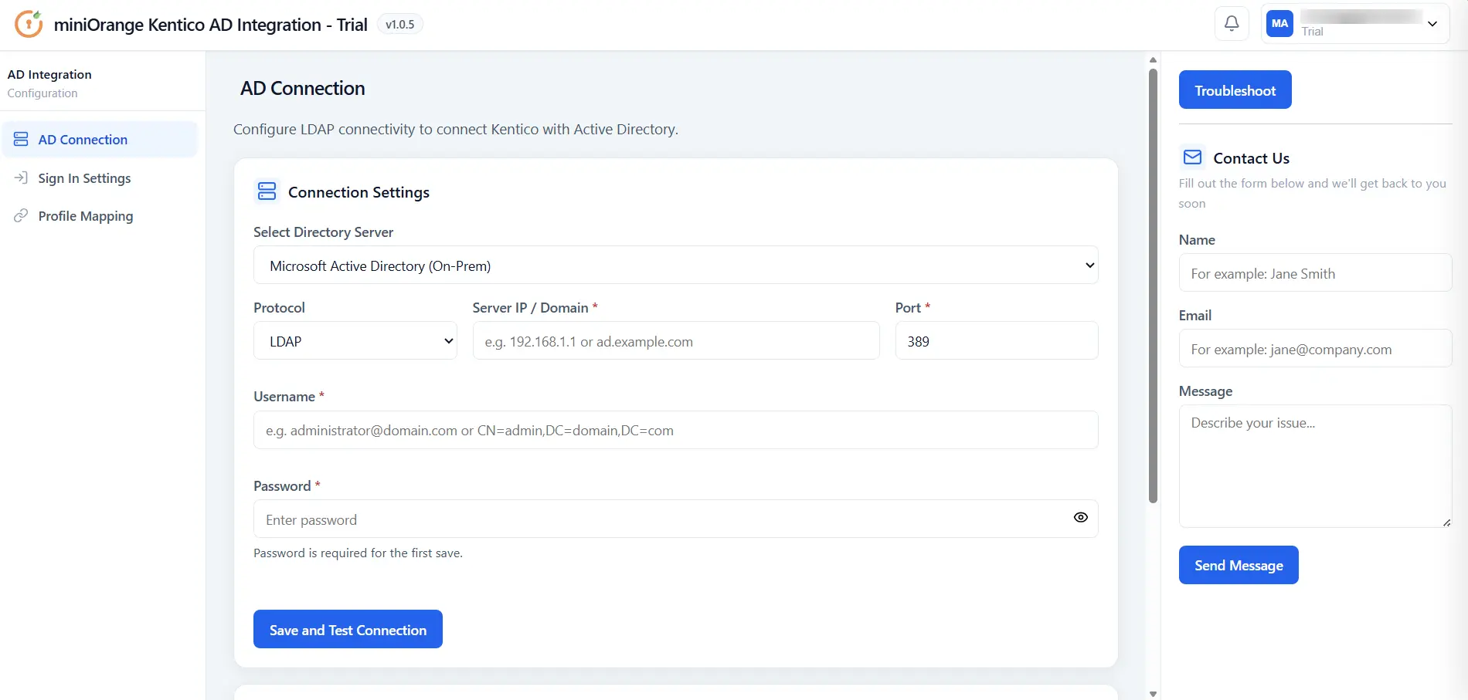Click the miniOrange logo icon
The height and width of the screenshot is (700, 1468).
(x=29, y=24)
